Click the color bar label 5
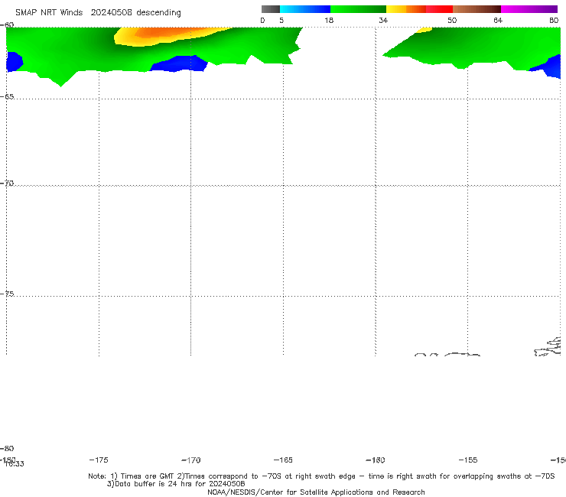566x497 pixels. coord(281,21)
